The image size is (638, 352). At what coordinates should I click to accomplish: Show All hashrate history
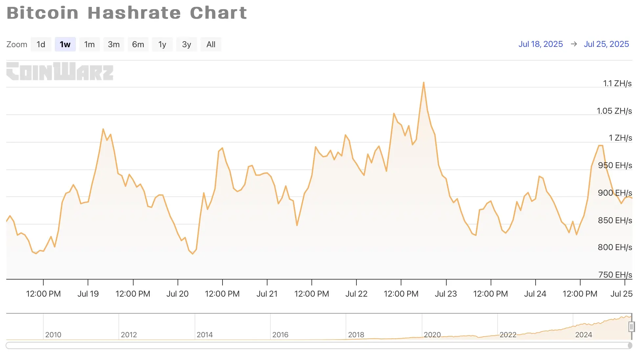(211, 44)
